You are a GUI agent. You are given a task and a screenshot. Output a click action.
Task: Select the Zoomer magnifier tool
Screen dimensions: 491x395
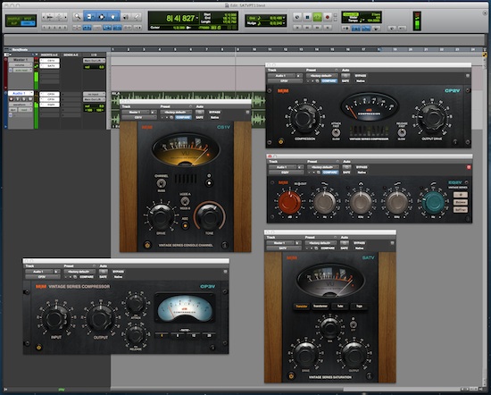(x=77, y=17)
